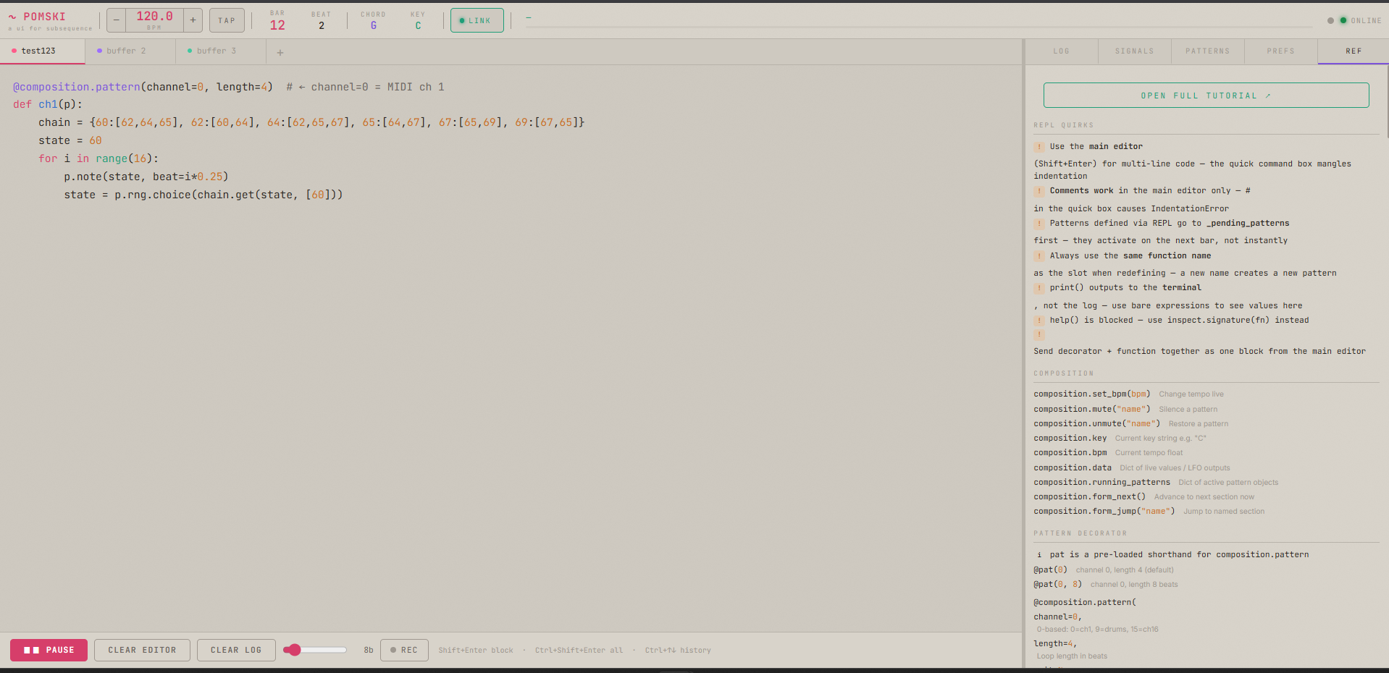Click the KEY C indicator
The image size is (1389, 673).
418,20
